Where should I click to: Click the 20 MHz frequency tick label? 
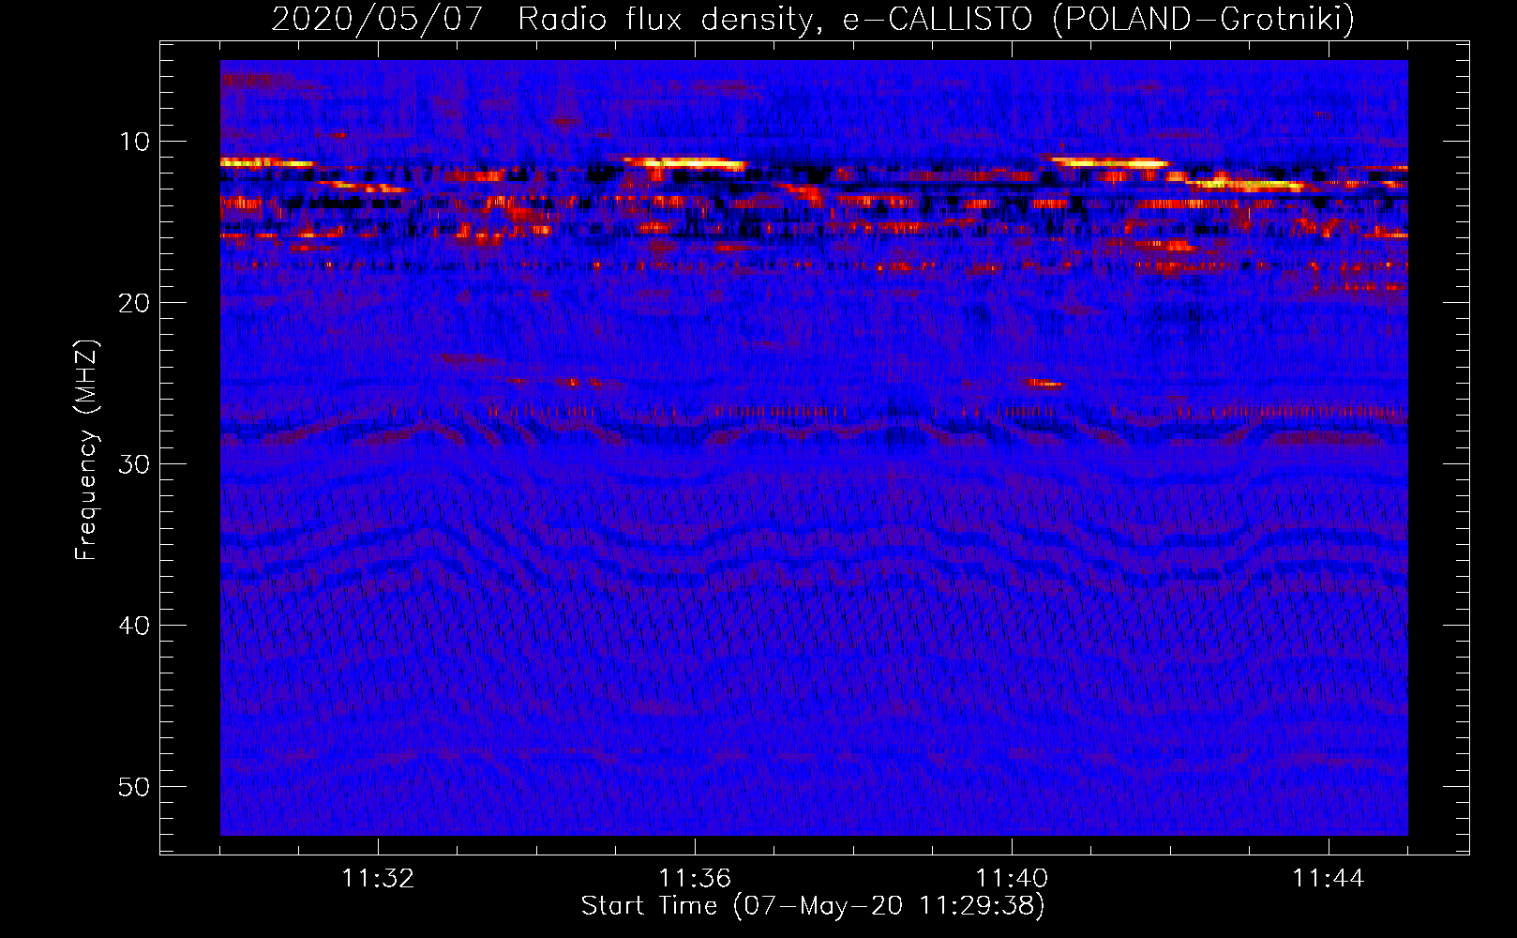point(135,303)
